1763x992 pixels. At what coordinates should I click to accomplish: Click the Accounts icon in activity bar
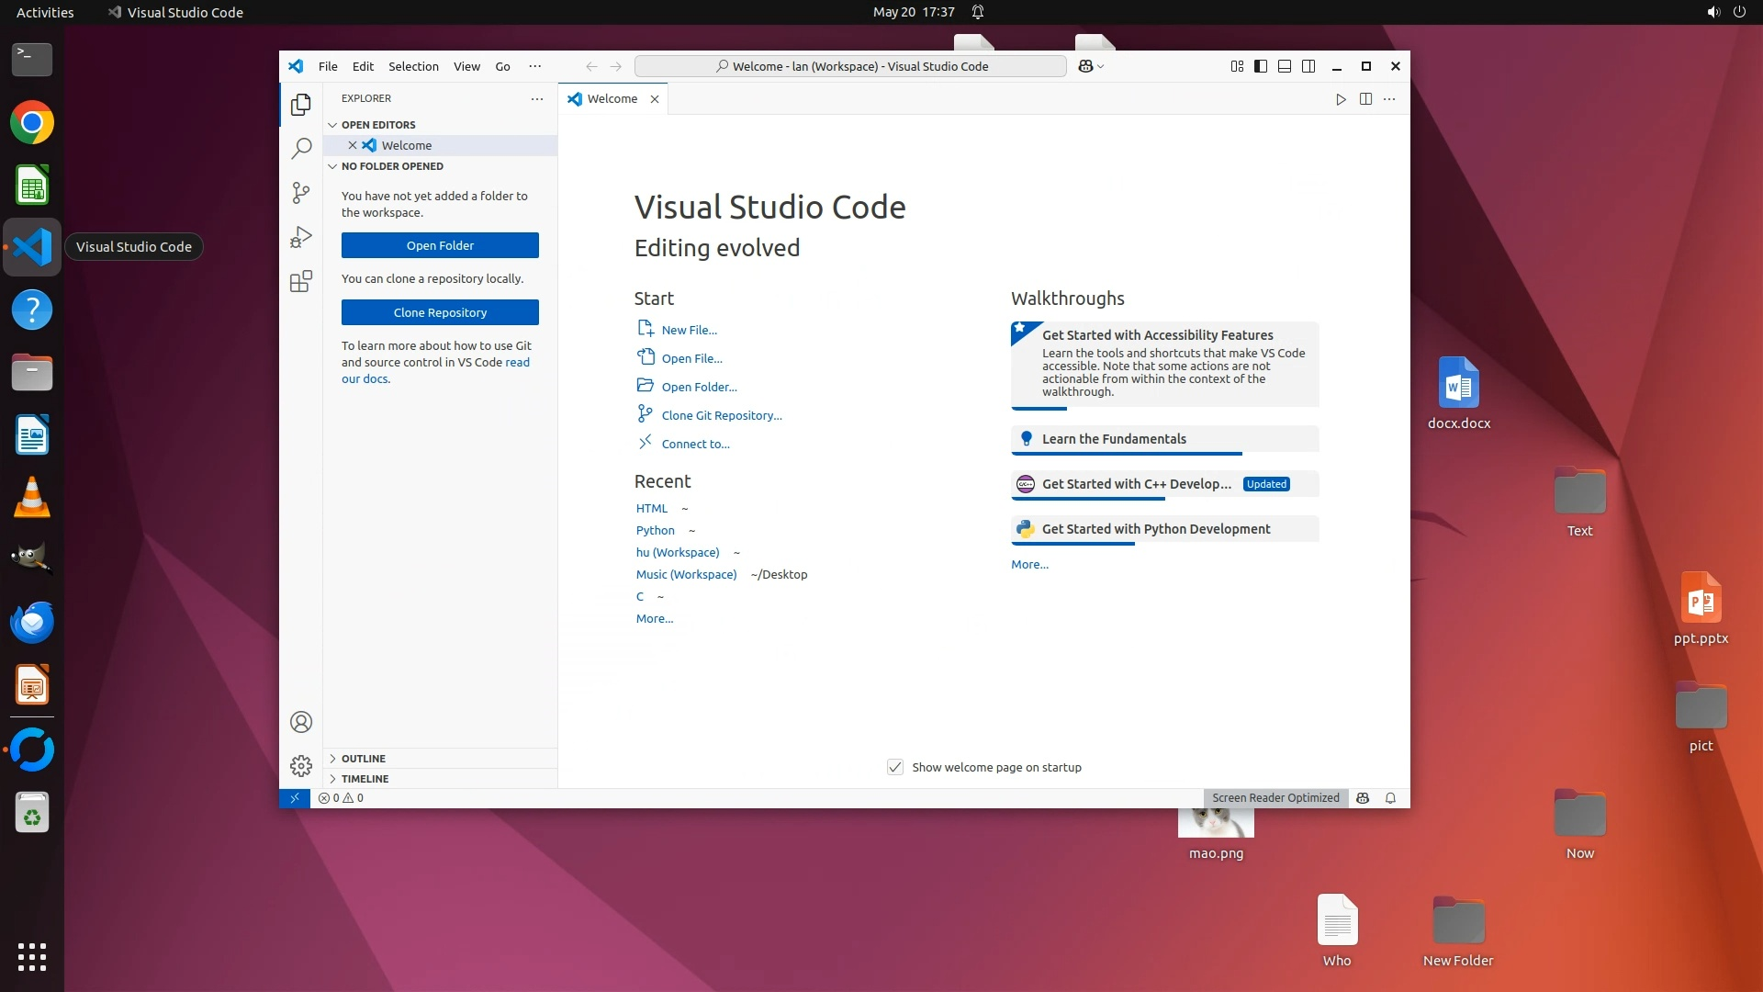click(301, 722)
